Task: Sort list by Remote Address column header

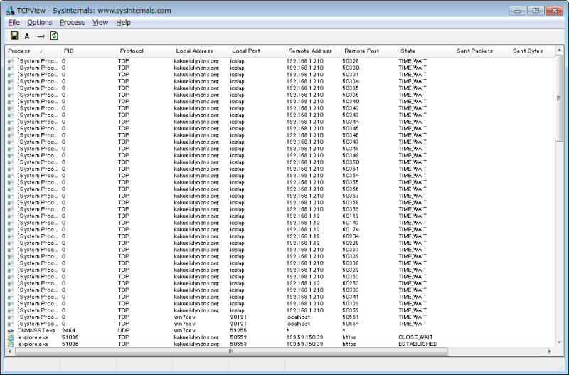Action: (311, 51)
